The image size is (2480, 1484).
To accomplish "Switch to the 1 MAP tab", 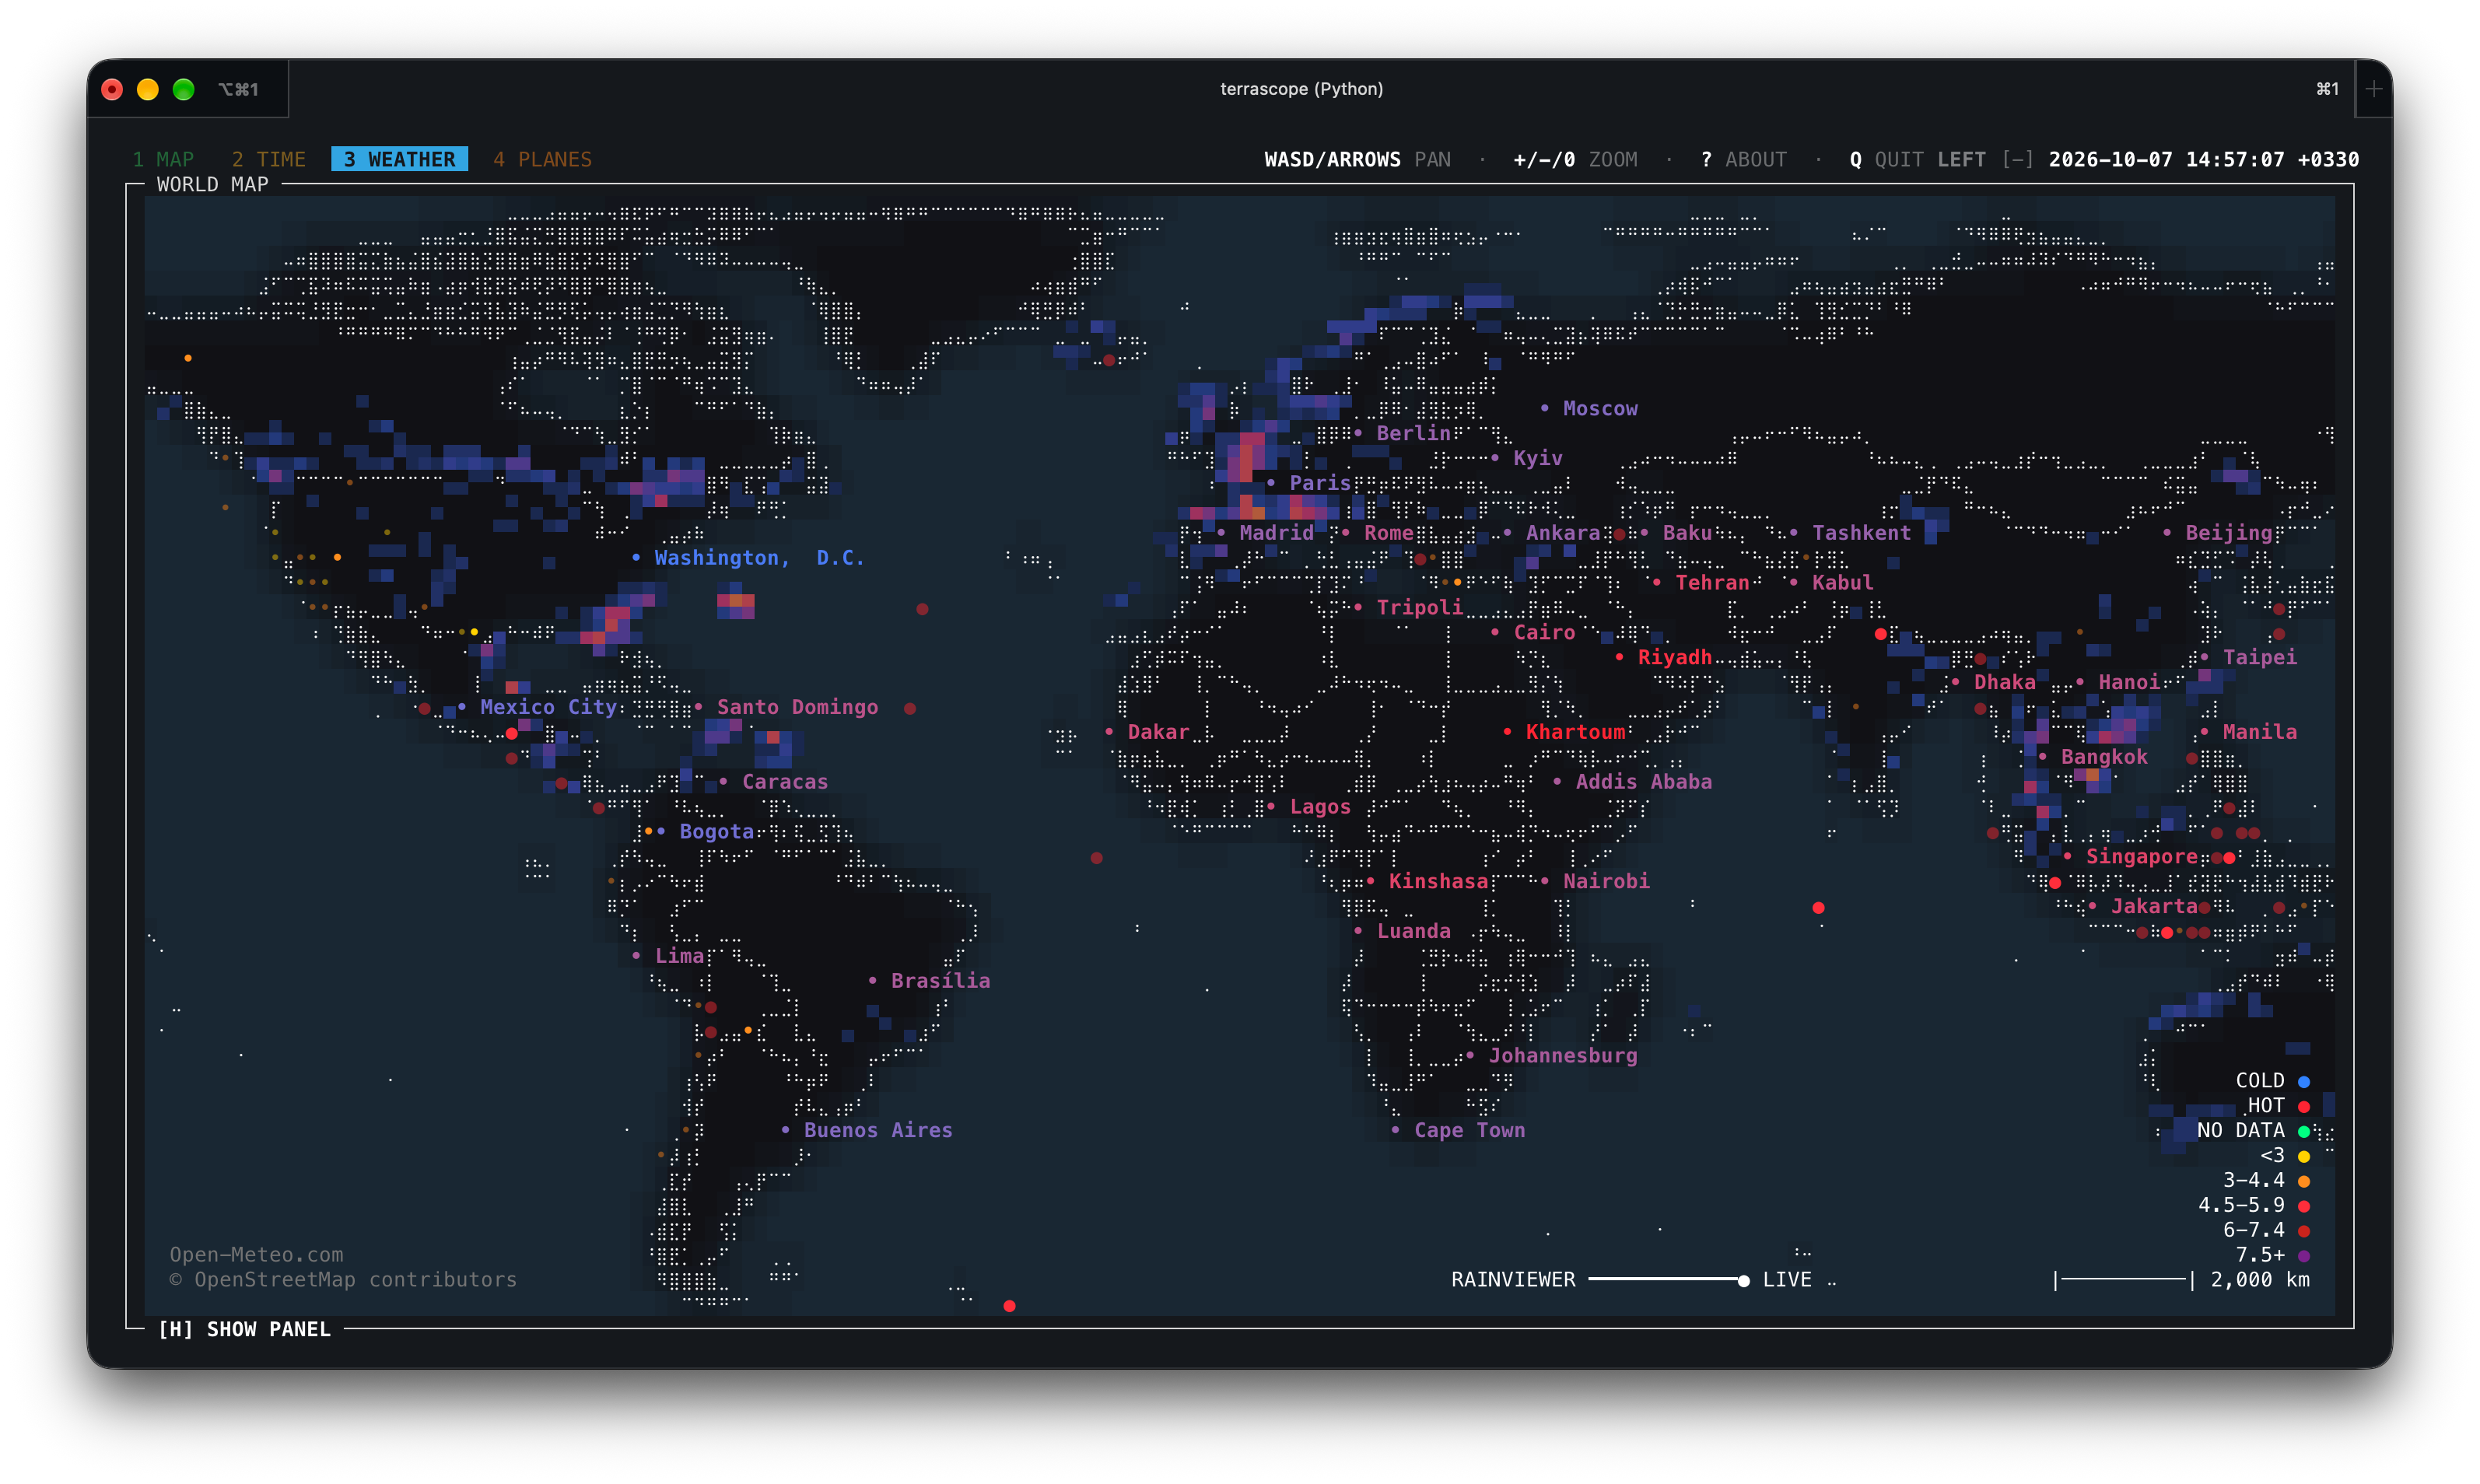I will click(x=163, y=159).
